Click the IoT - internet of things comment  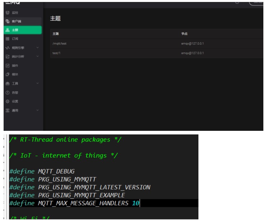click(63, 155)
